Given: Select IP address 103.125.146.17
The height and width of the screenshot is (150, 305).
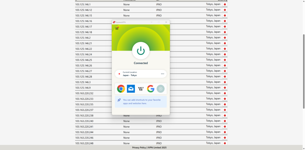Looking at the screenshot, I should click(84, 26).
